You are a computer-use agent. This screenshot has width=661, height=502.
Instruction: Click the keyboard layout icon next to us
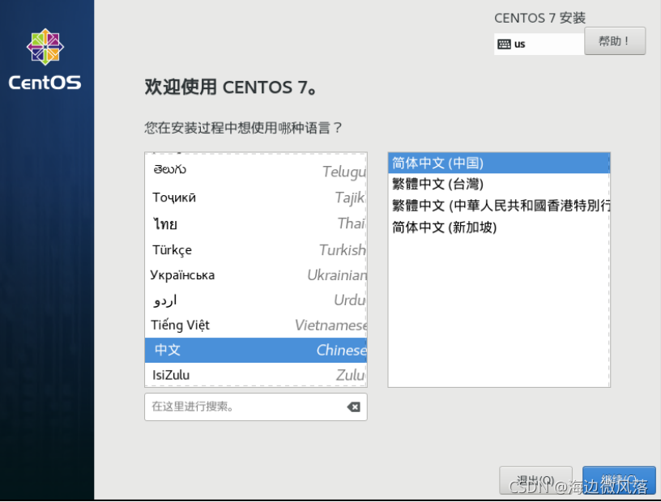[504, 45]
